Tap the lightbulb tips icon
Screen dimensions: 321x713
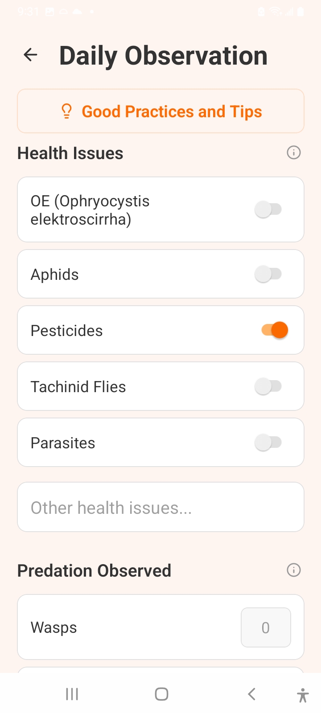66,111
